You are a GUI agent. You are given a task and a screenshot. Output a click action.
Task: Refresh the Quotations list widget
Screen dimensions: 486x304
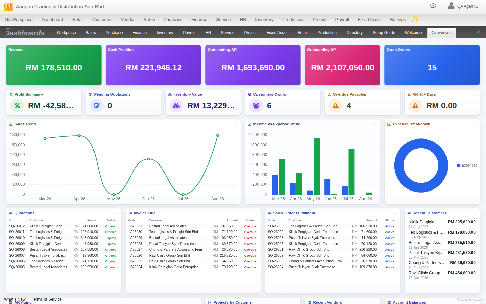point(116,213)
